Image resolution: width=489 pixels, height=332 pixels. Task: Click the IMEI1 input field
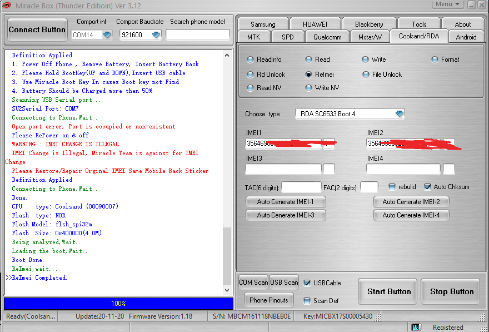283,143
